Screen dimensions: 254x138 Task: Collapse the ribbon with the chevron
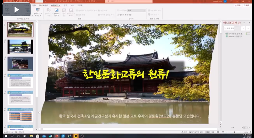pos(250,19)
